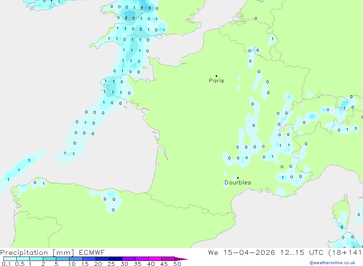Click the ECMWF model name label
Screen dimensions: 363x266
pyautogui.click(x=92, y=252)
